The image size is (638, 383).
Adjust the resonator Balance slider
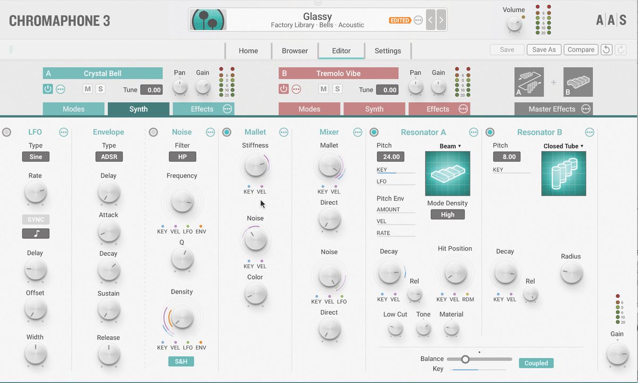[466, 359]
